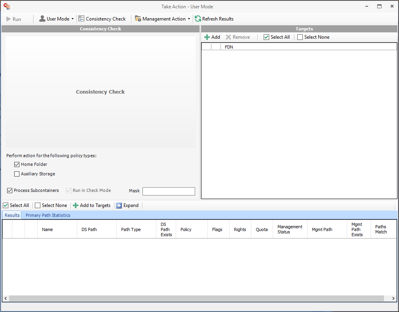This screenshot has height=312, width=399.
Task: Click the Consistency Check toolbar label
Action: pos(106,19)
